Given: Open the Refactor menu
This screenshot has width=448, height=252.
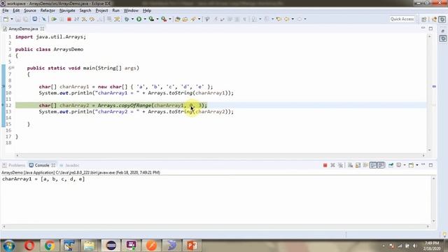Looking at the screenshot, I should 48,10.
